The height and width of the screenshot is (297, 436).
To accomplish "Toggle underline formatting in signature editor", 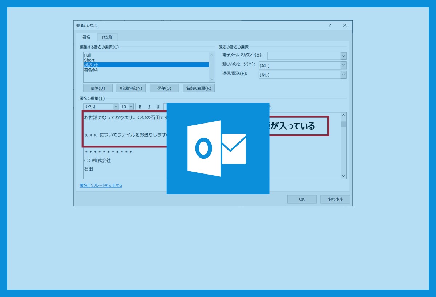I will click(158, 107).
